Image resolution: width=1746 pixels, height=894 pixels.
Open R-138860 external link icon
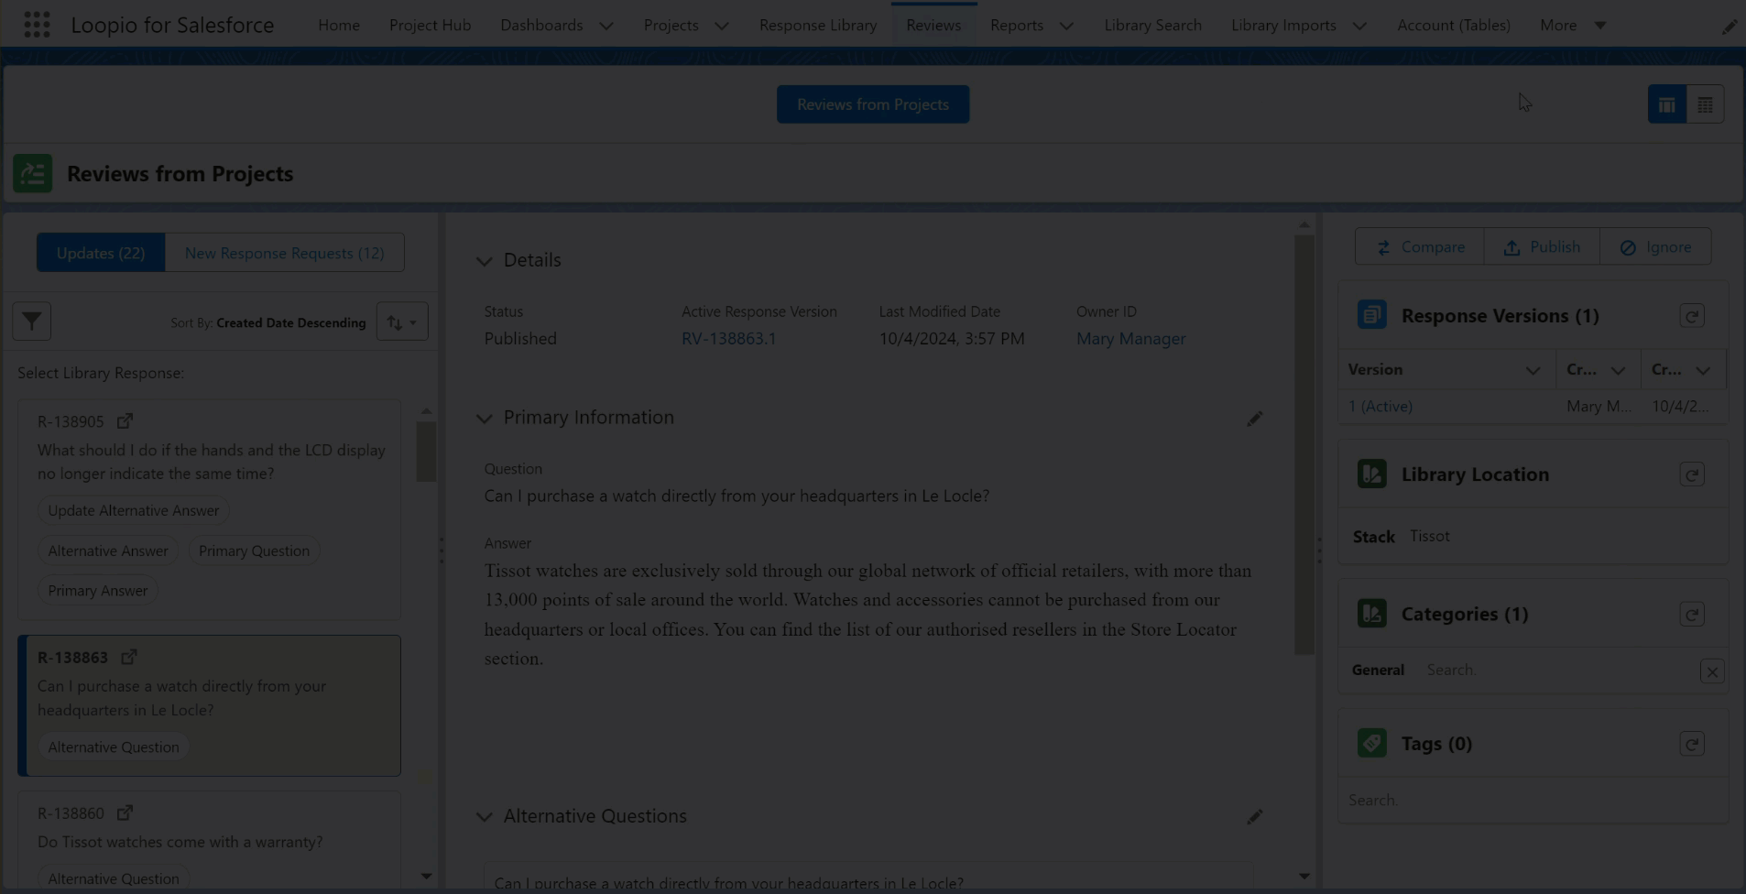[x=125, y=812]
